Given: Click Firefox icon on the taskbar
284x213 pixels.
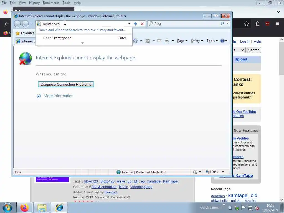Looking at the screenshot, I should 24,207.
